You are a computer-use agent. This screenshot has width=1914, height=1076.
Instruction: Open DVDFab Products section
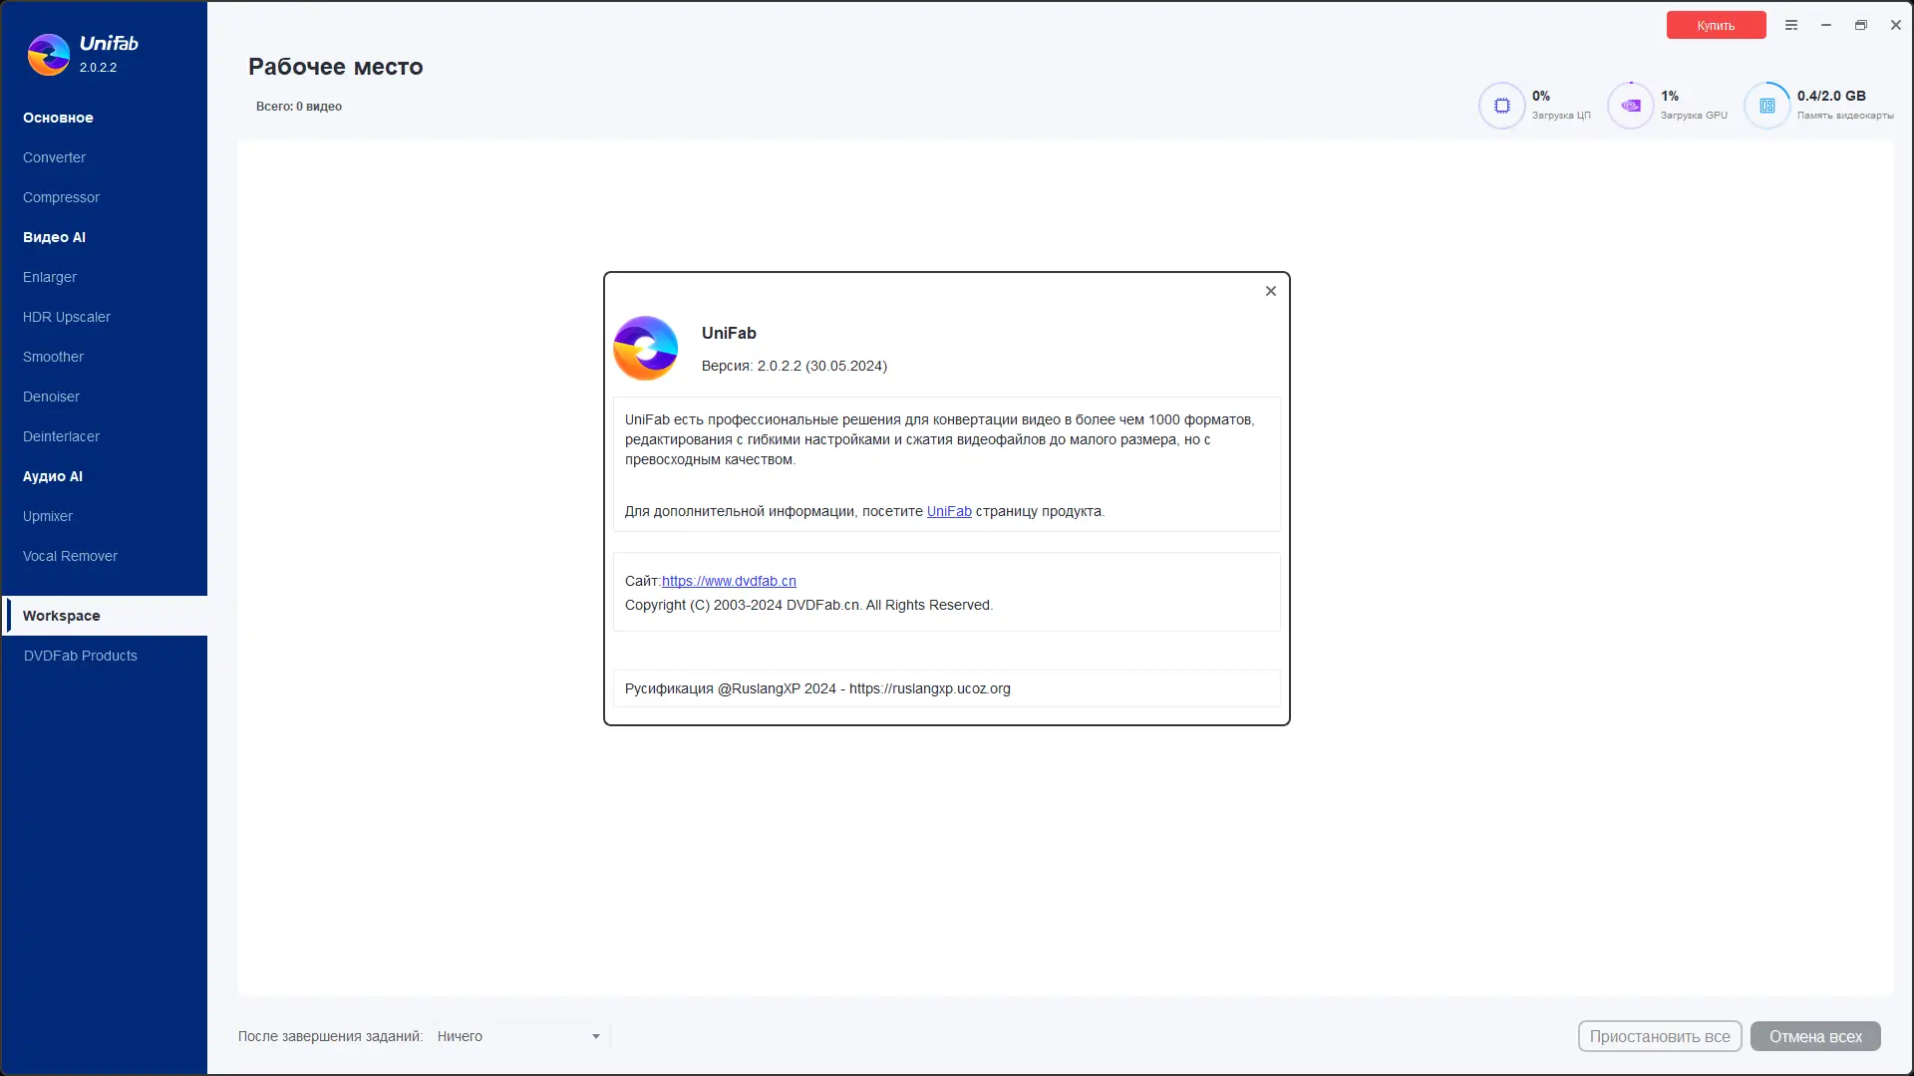click(x=81, y=656)
